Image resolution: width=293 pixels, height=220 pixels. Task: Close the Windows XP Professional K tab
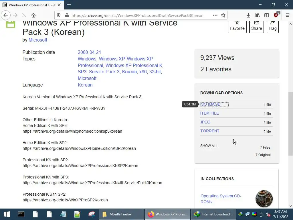(59, 5)
